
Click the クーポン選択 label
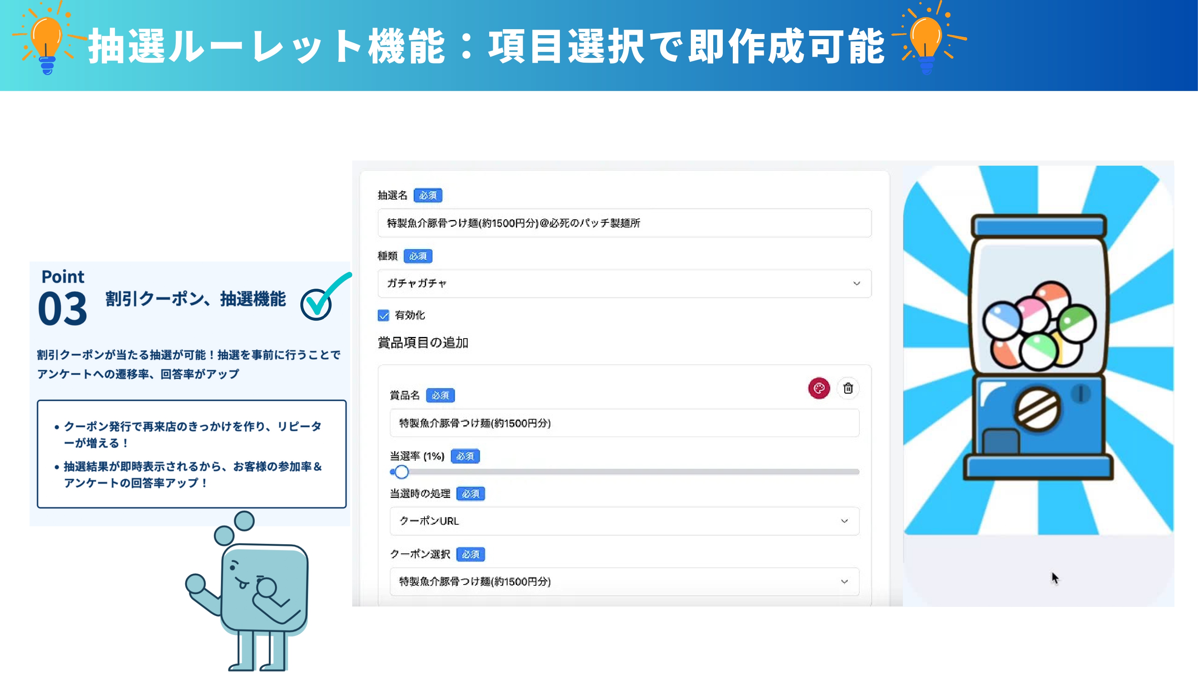click(420, 554)
